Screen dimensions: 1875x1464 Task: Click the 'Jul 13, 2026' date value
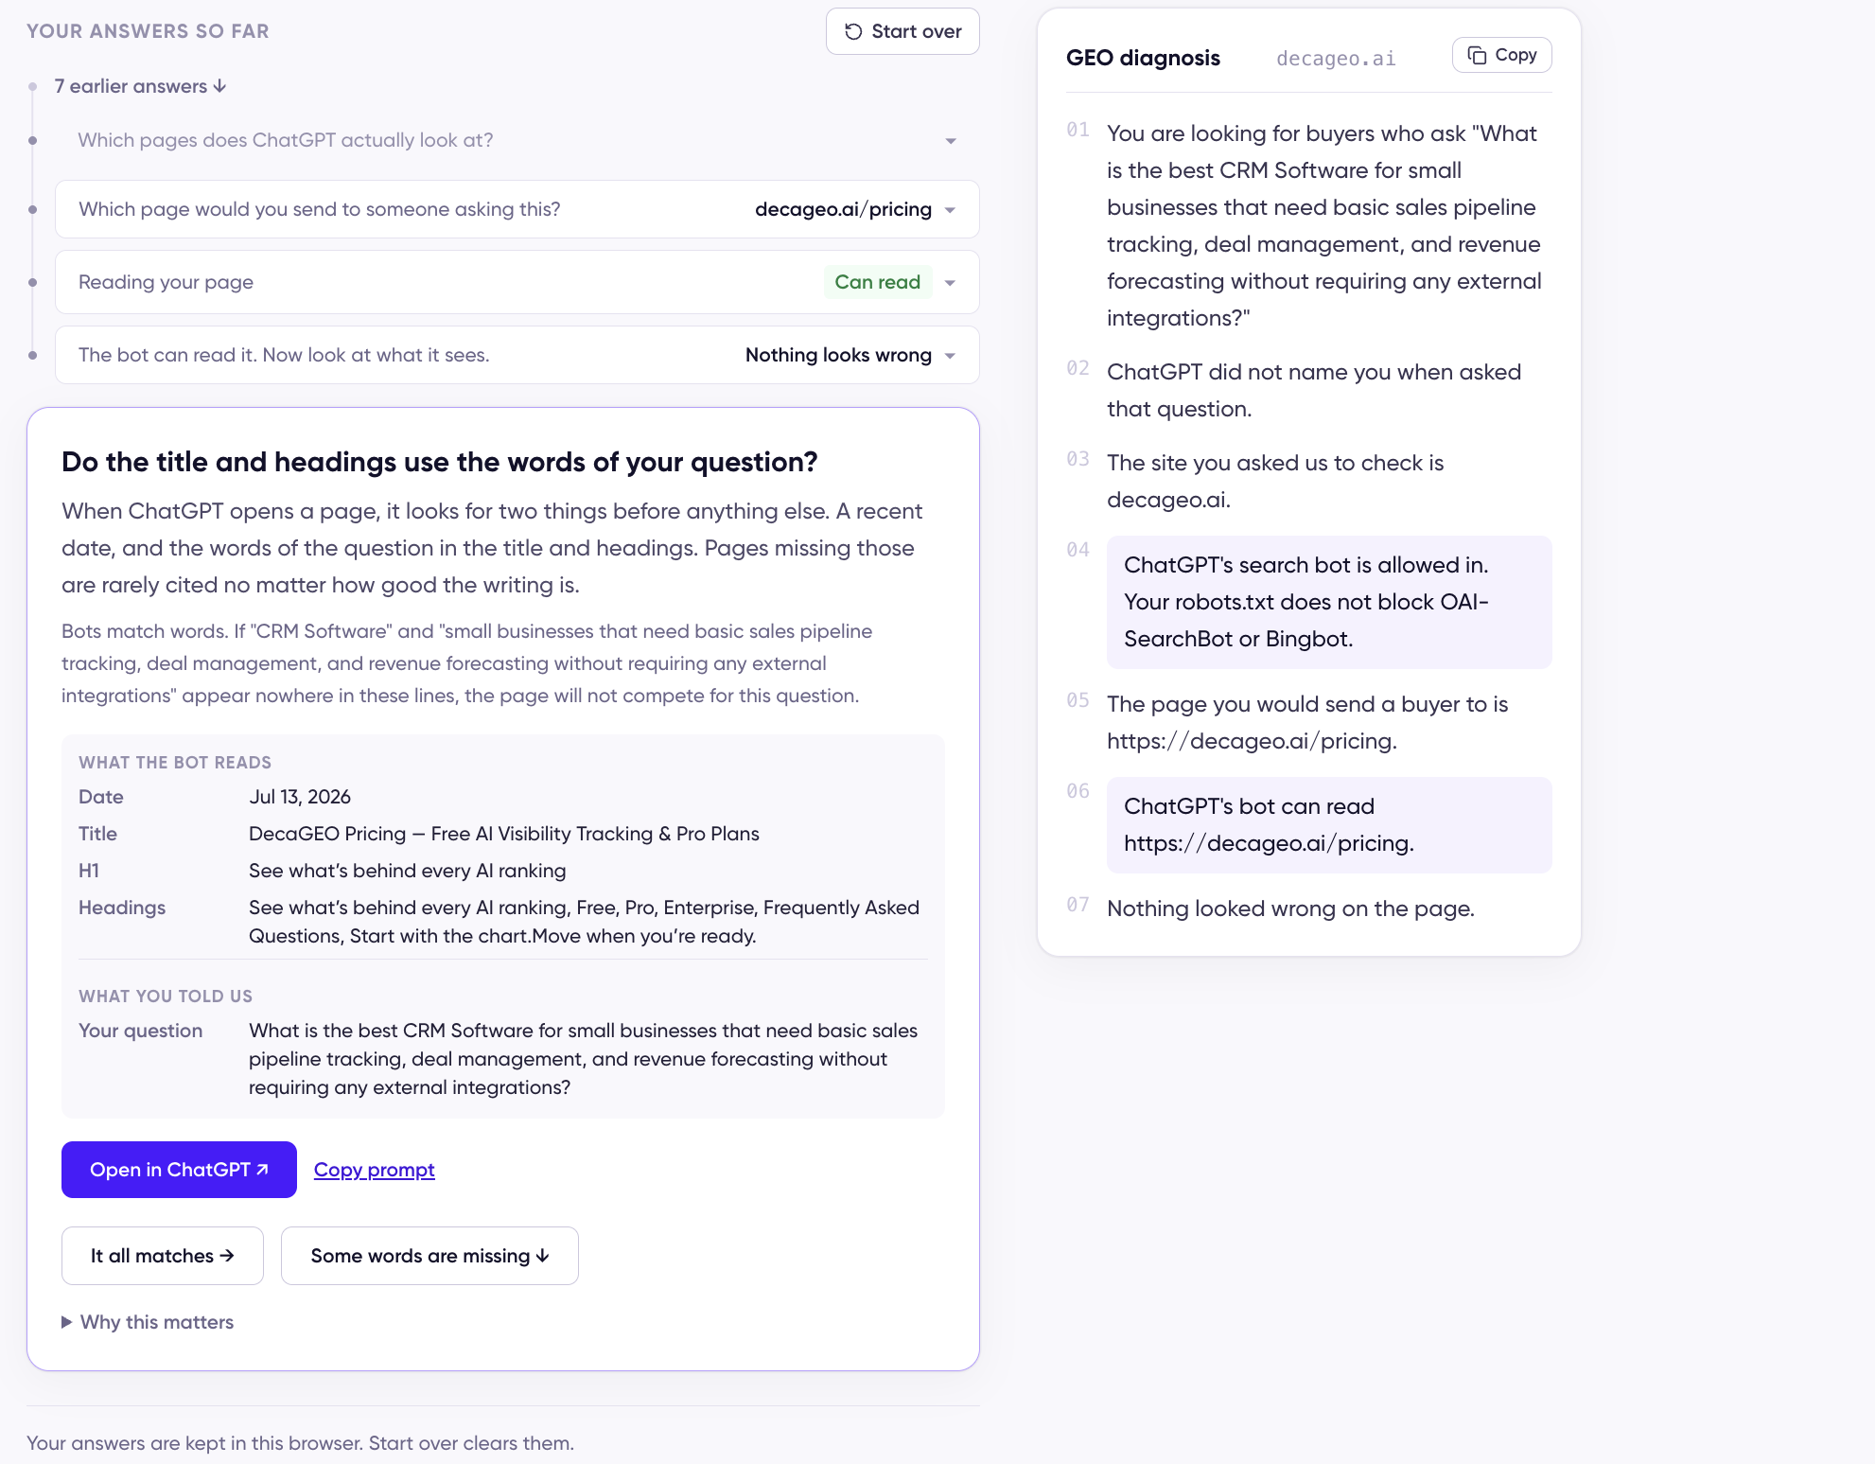(300, 797)
